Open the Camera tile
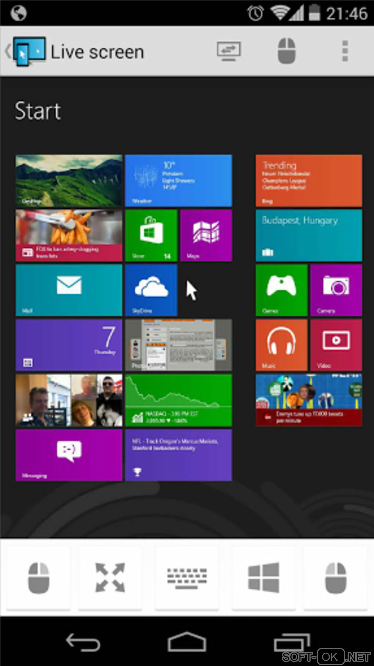 click(x=336, y=290)
